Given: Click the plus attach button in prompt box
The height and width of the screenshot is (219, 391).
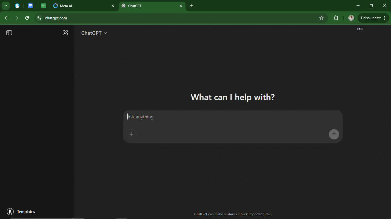Looking at the screenshot, I should (x=131, y=134).
